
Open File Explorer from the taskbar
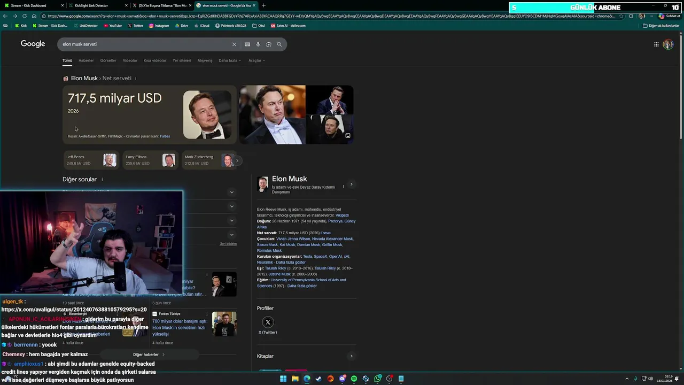pos(295,379)
